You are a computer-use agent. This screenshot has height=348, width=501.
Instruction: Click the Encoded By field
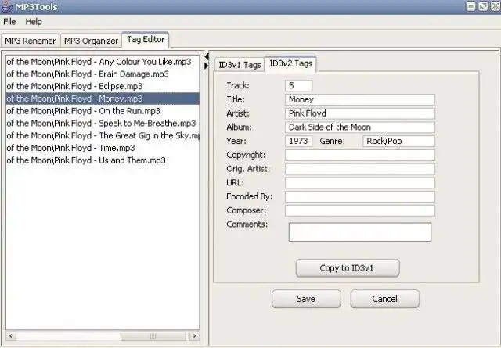click(x=360, y=196)
